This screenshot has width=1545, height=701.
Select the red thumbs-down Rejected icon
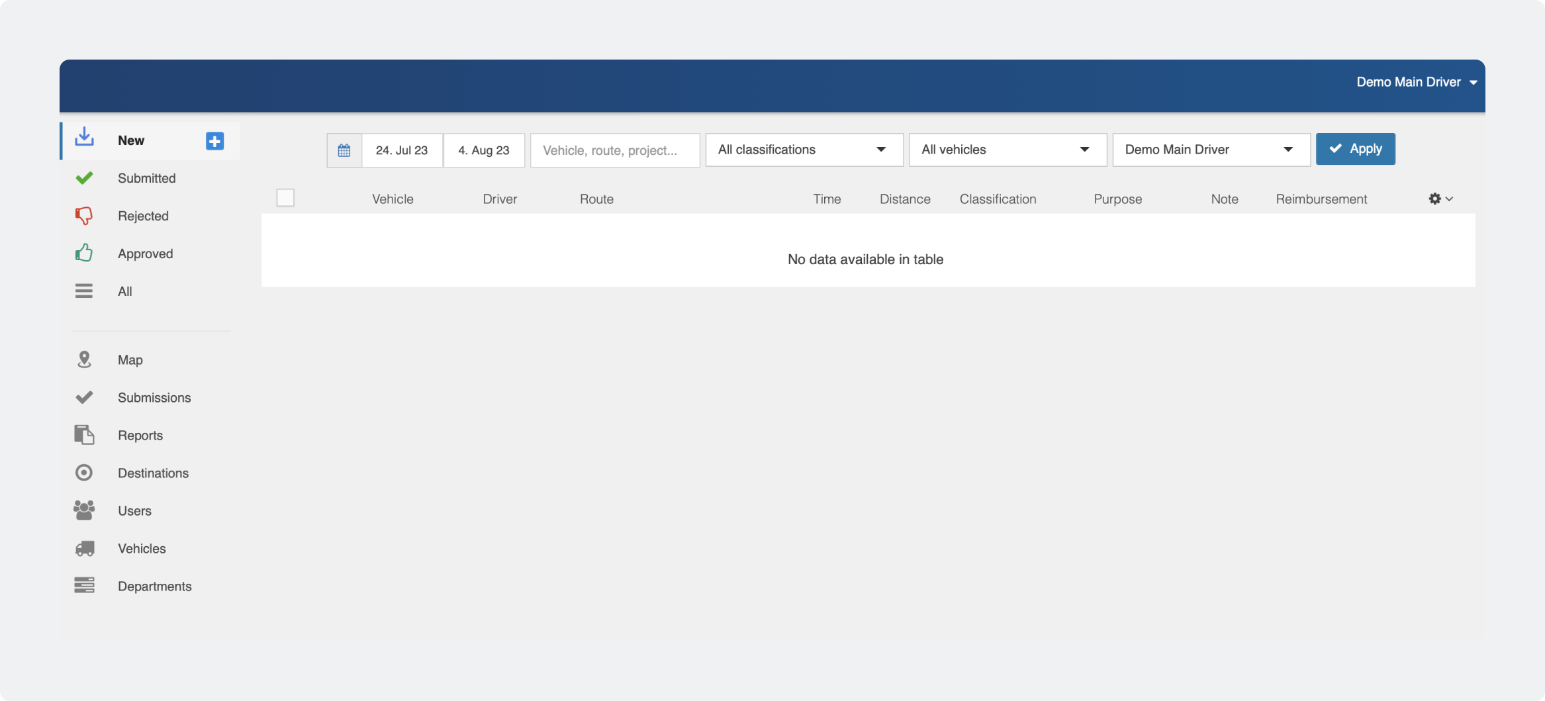click(84, 215)
